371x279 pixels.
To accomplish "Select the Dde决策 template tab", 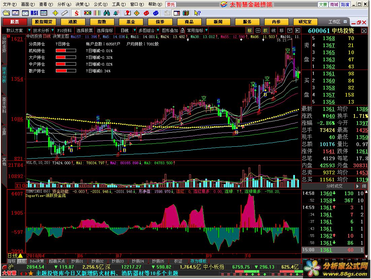I will click(x=37, y=261).
